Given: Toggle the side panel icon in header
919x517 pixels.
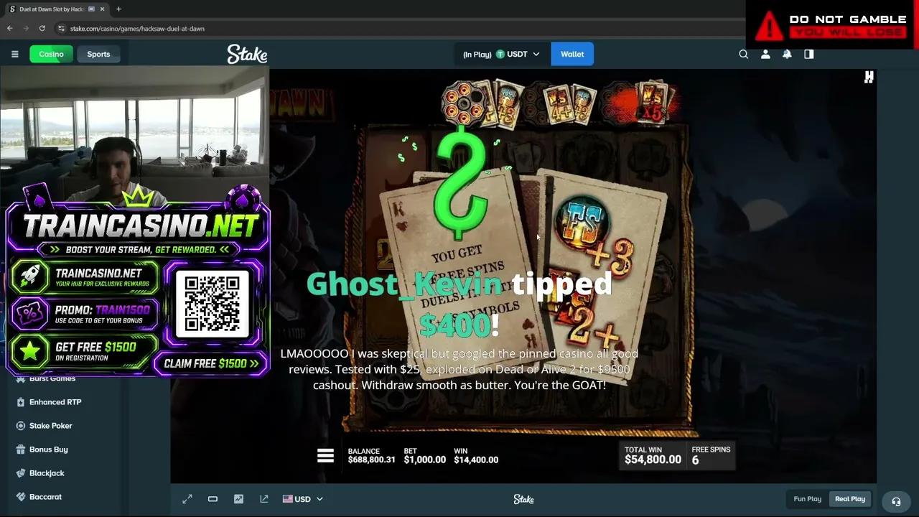Looking at the screenshot, I should [809, 54].
